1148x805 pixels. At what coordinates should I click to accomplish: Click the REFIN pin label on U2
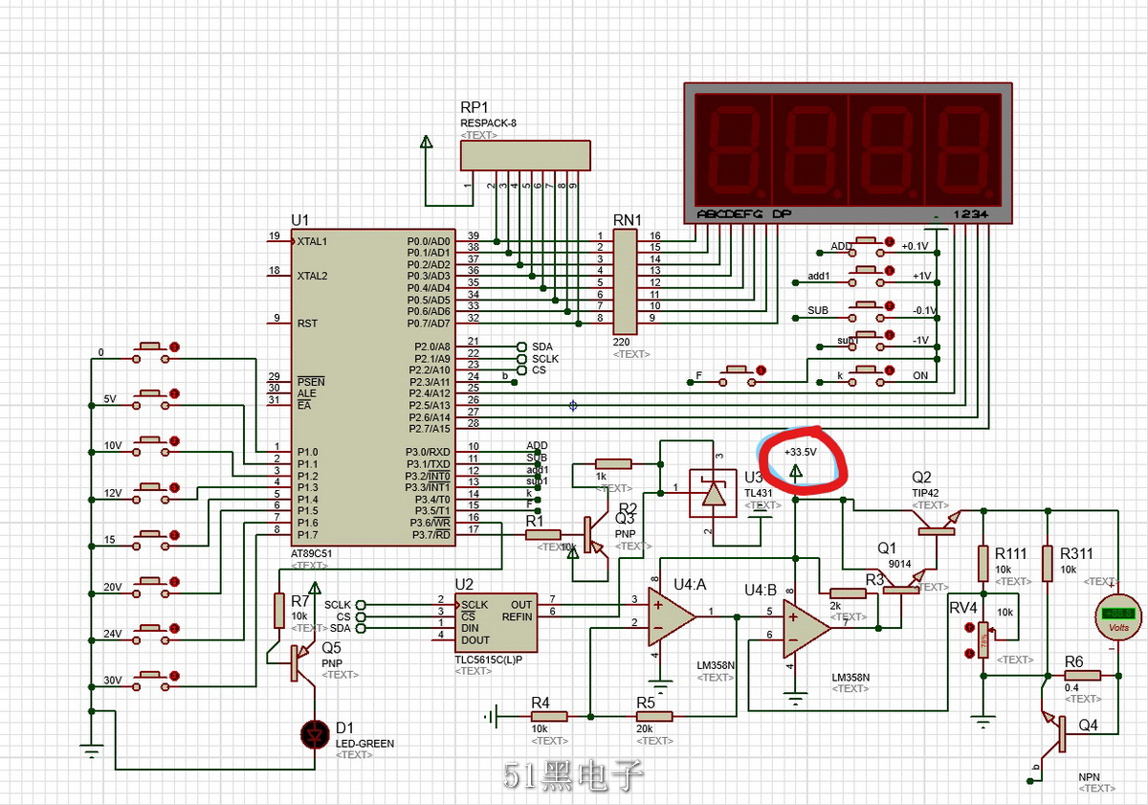click(x=519, y=616)
